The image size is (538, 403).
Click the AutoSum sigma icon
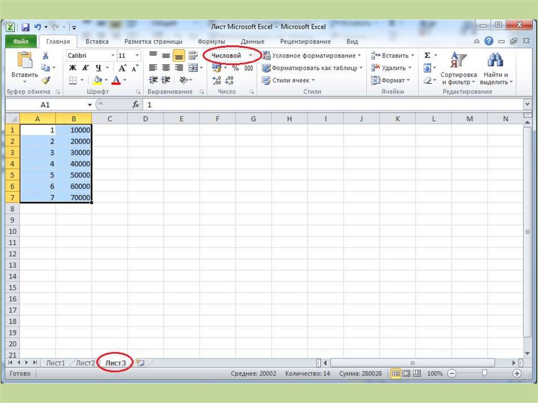click(427, 55)
